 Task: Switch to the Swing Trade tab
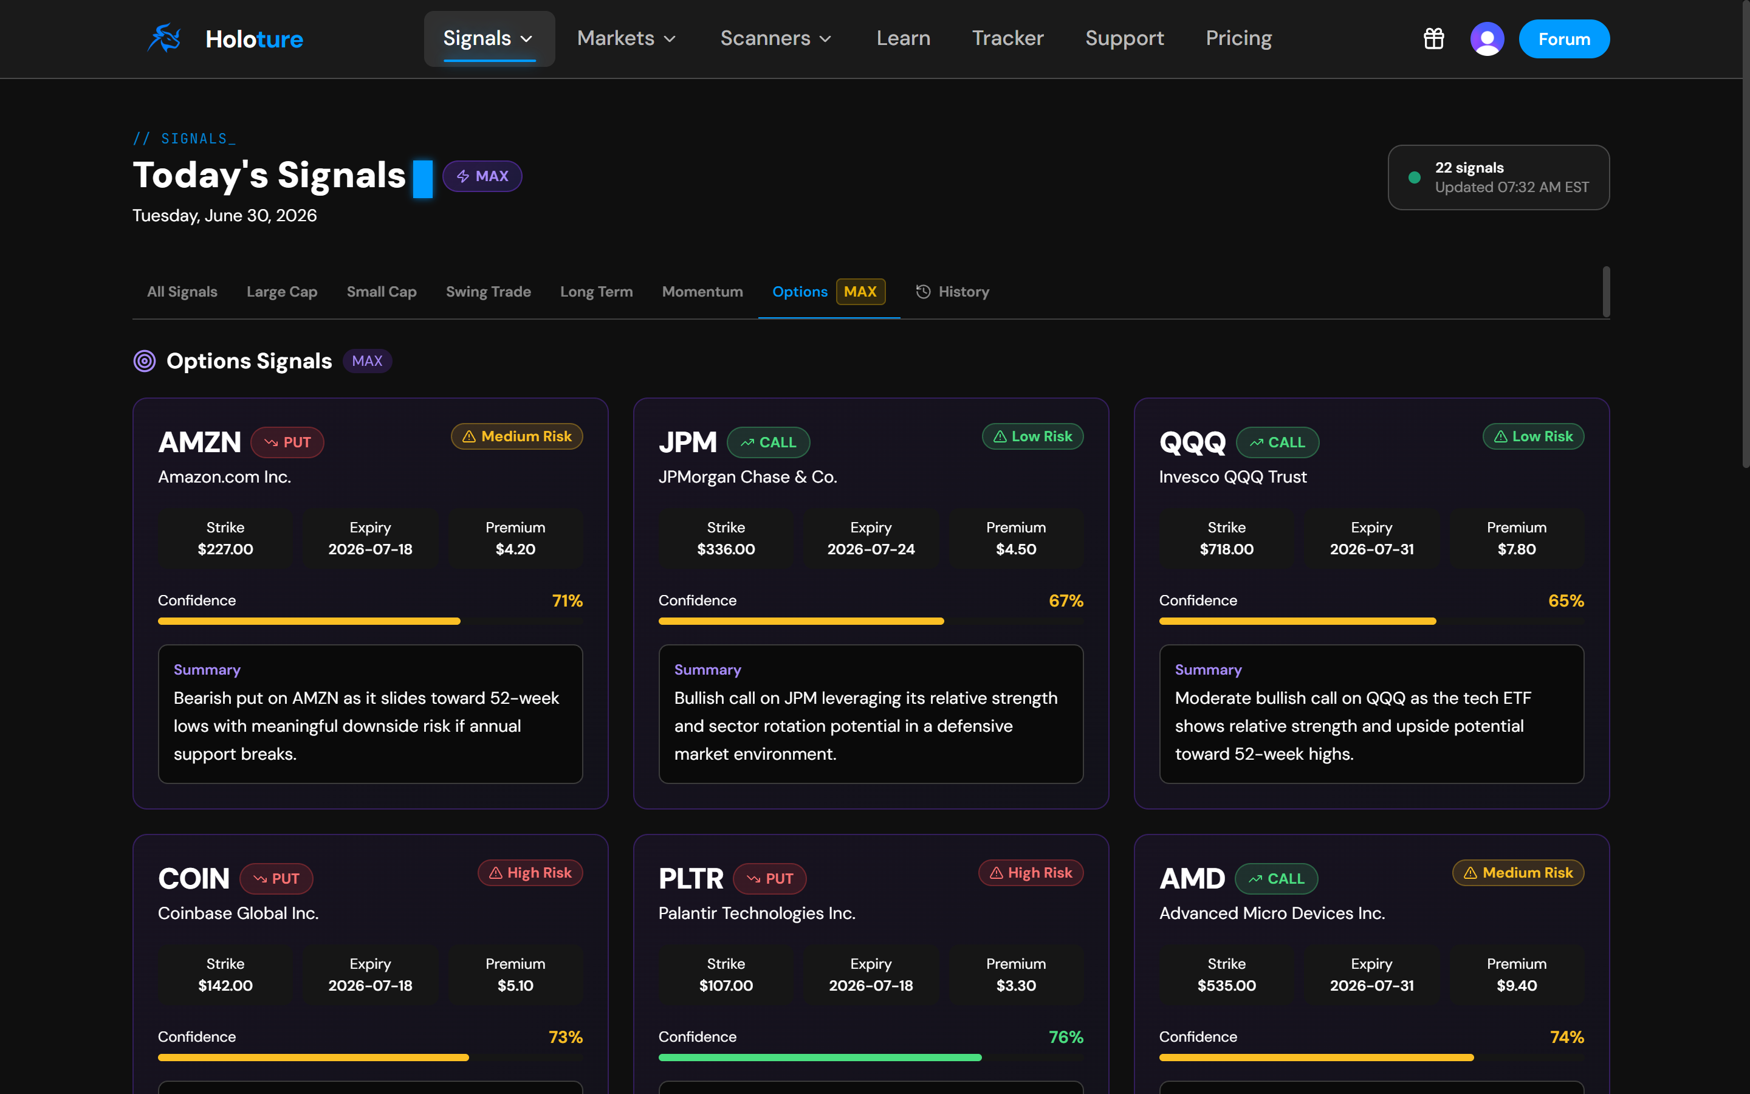(489, 292)
